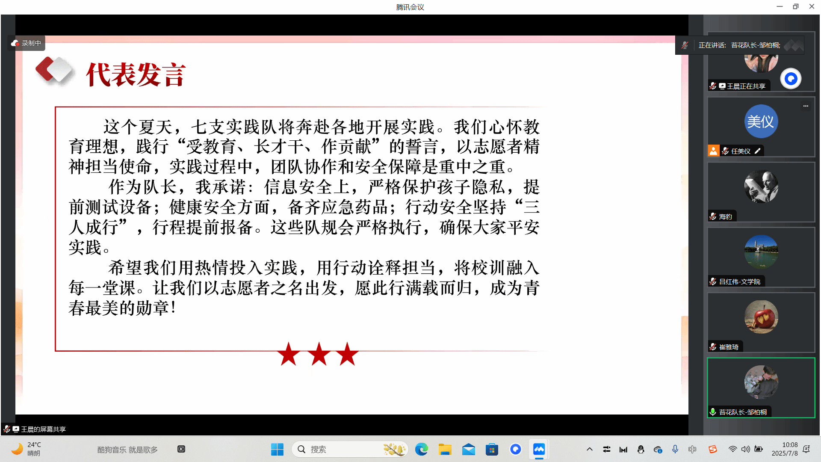Click the green mic icon beside 菩花队长-邹柏桐
This screenshot has width=821, height=462.
(x=713, y=412)
